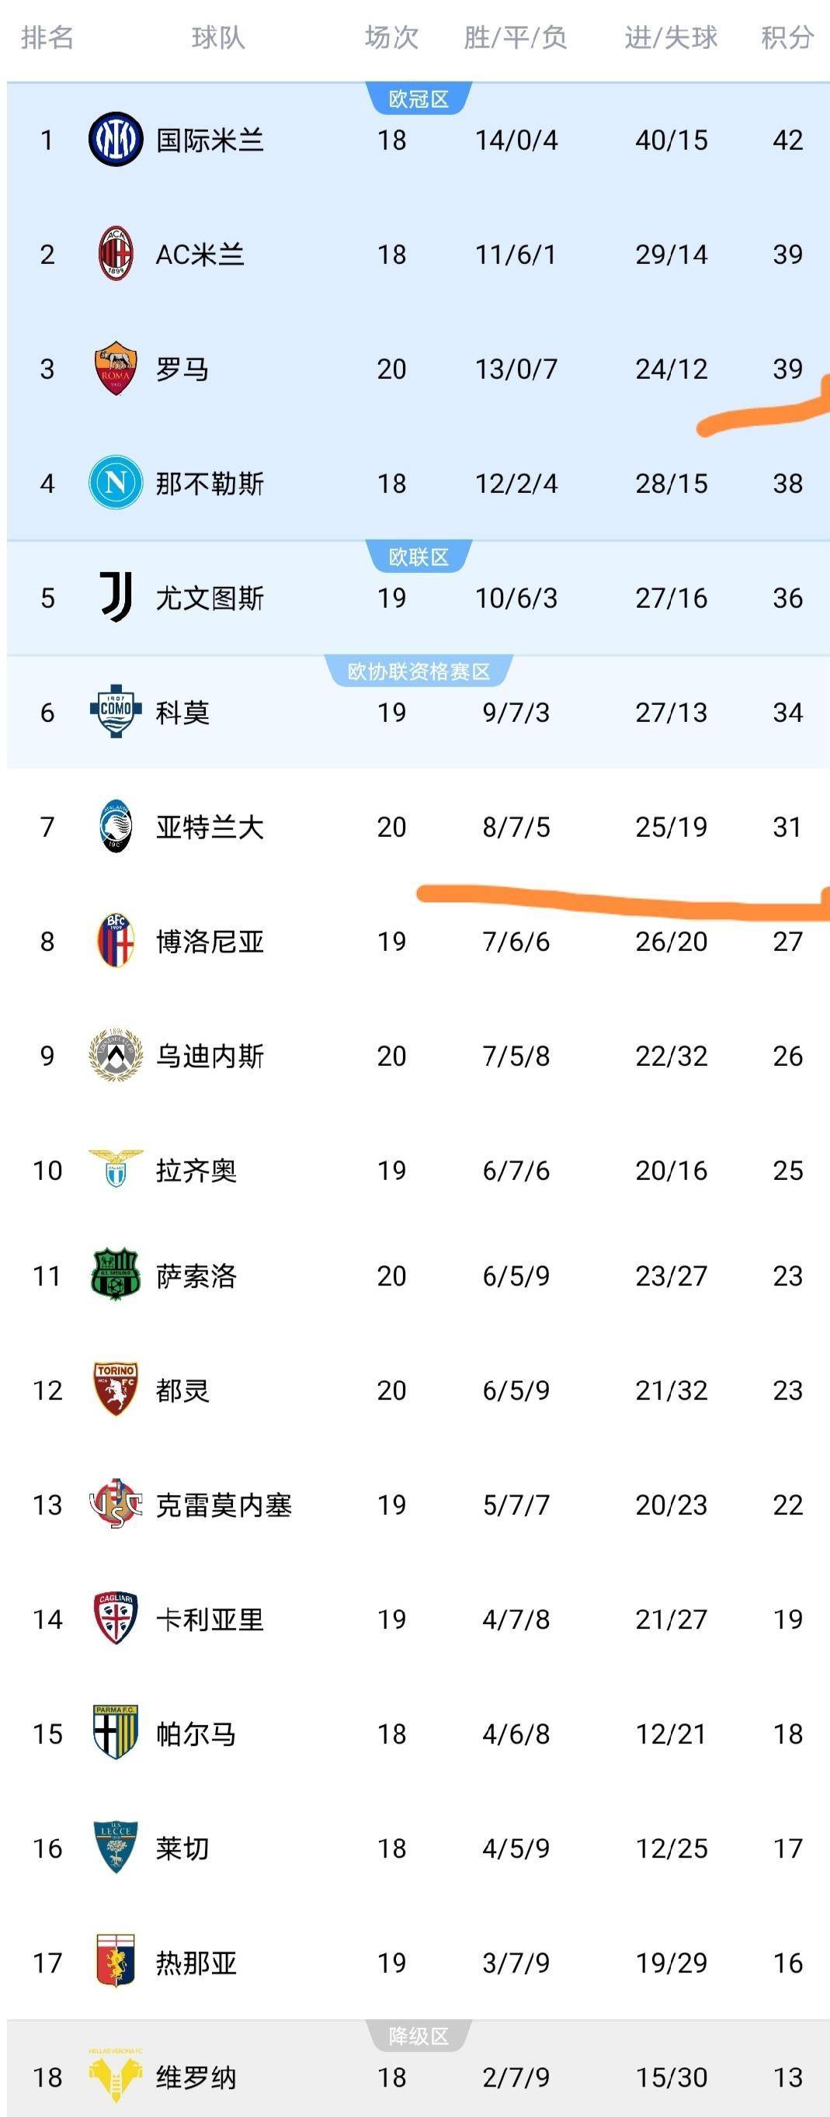Tap the 欧协联资格赛区 zone label

418,672
